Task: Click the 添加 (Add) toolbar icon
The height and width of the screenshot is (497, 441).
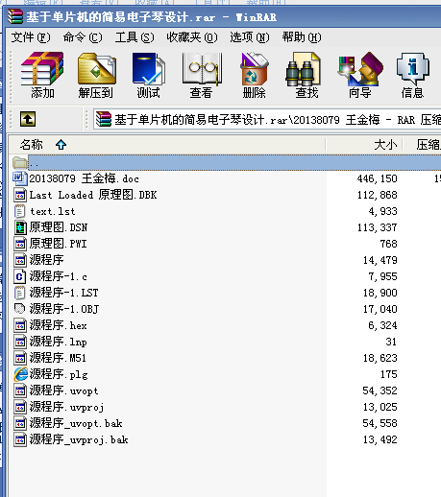Action: coord(42,76)
